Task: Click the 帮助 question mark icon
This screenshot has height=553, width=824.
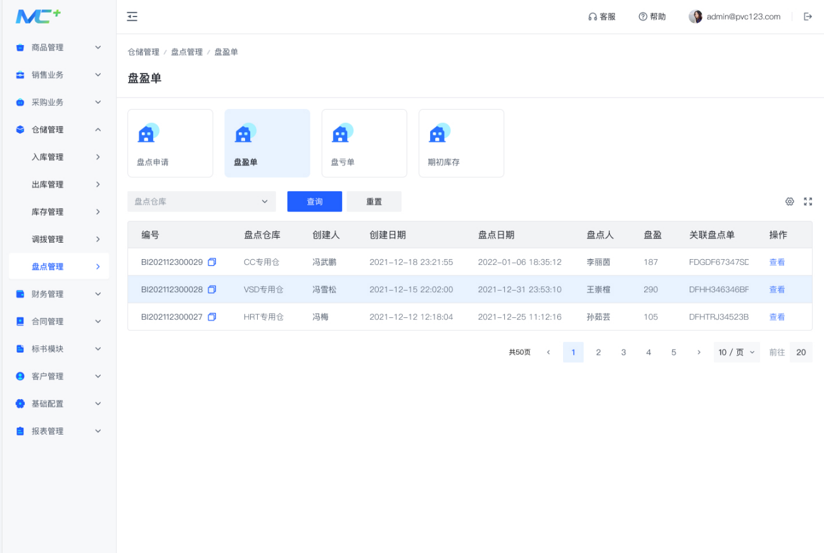Action: tap(642, 16)
